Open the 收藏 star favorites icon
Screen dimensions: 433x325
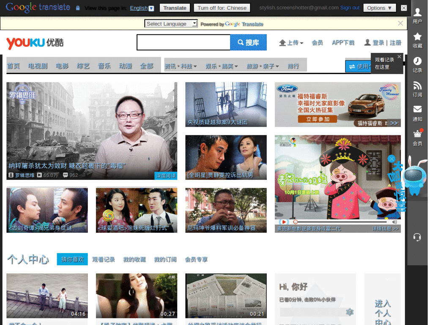click(417, 40)
